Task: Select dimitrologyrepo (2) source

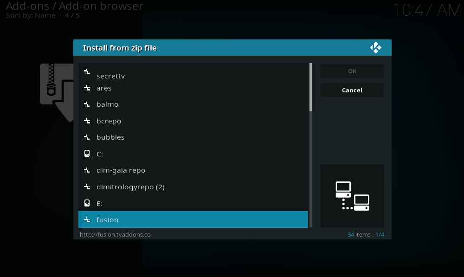Action: pyautogui.click(x=193, y=187)
